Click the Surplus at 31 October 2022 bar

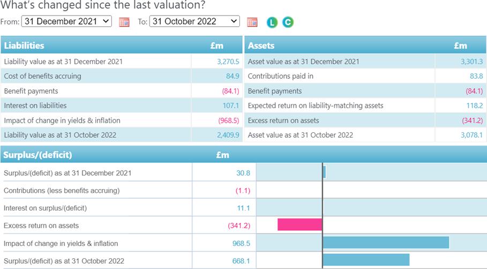point(366,260)
